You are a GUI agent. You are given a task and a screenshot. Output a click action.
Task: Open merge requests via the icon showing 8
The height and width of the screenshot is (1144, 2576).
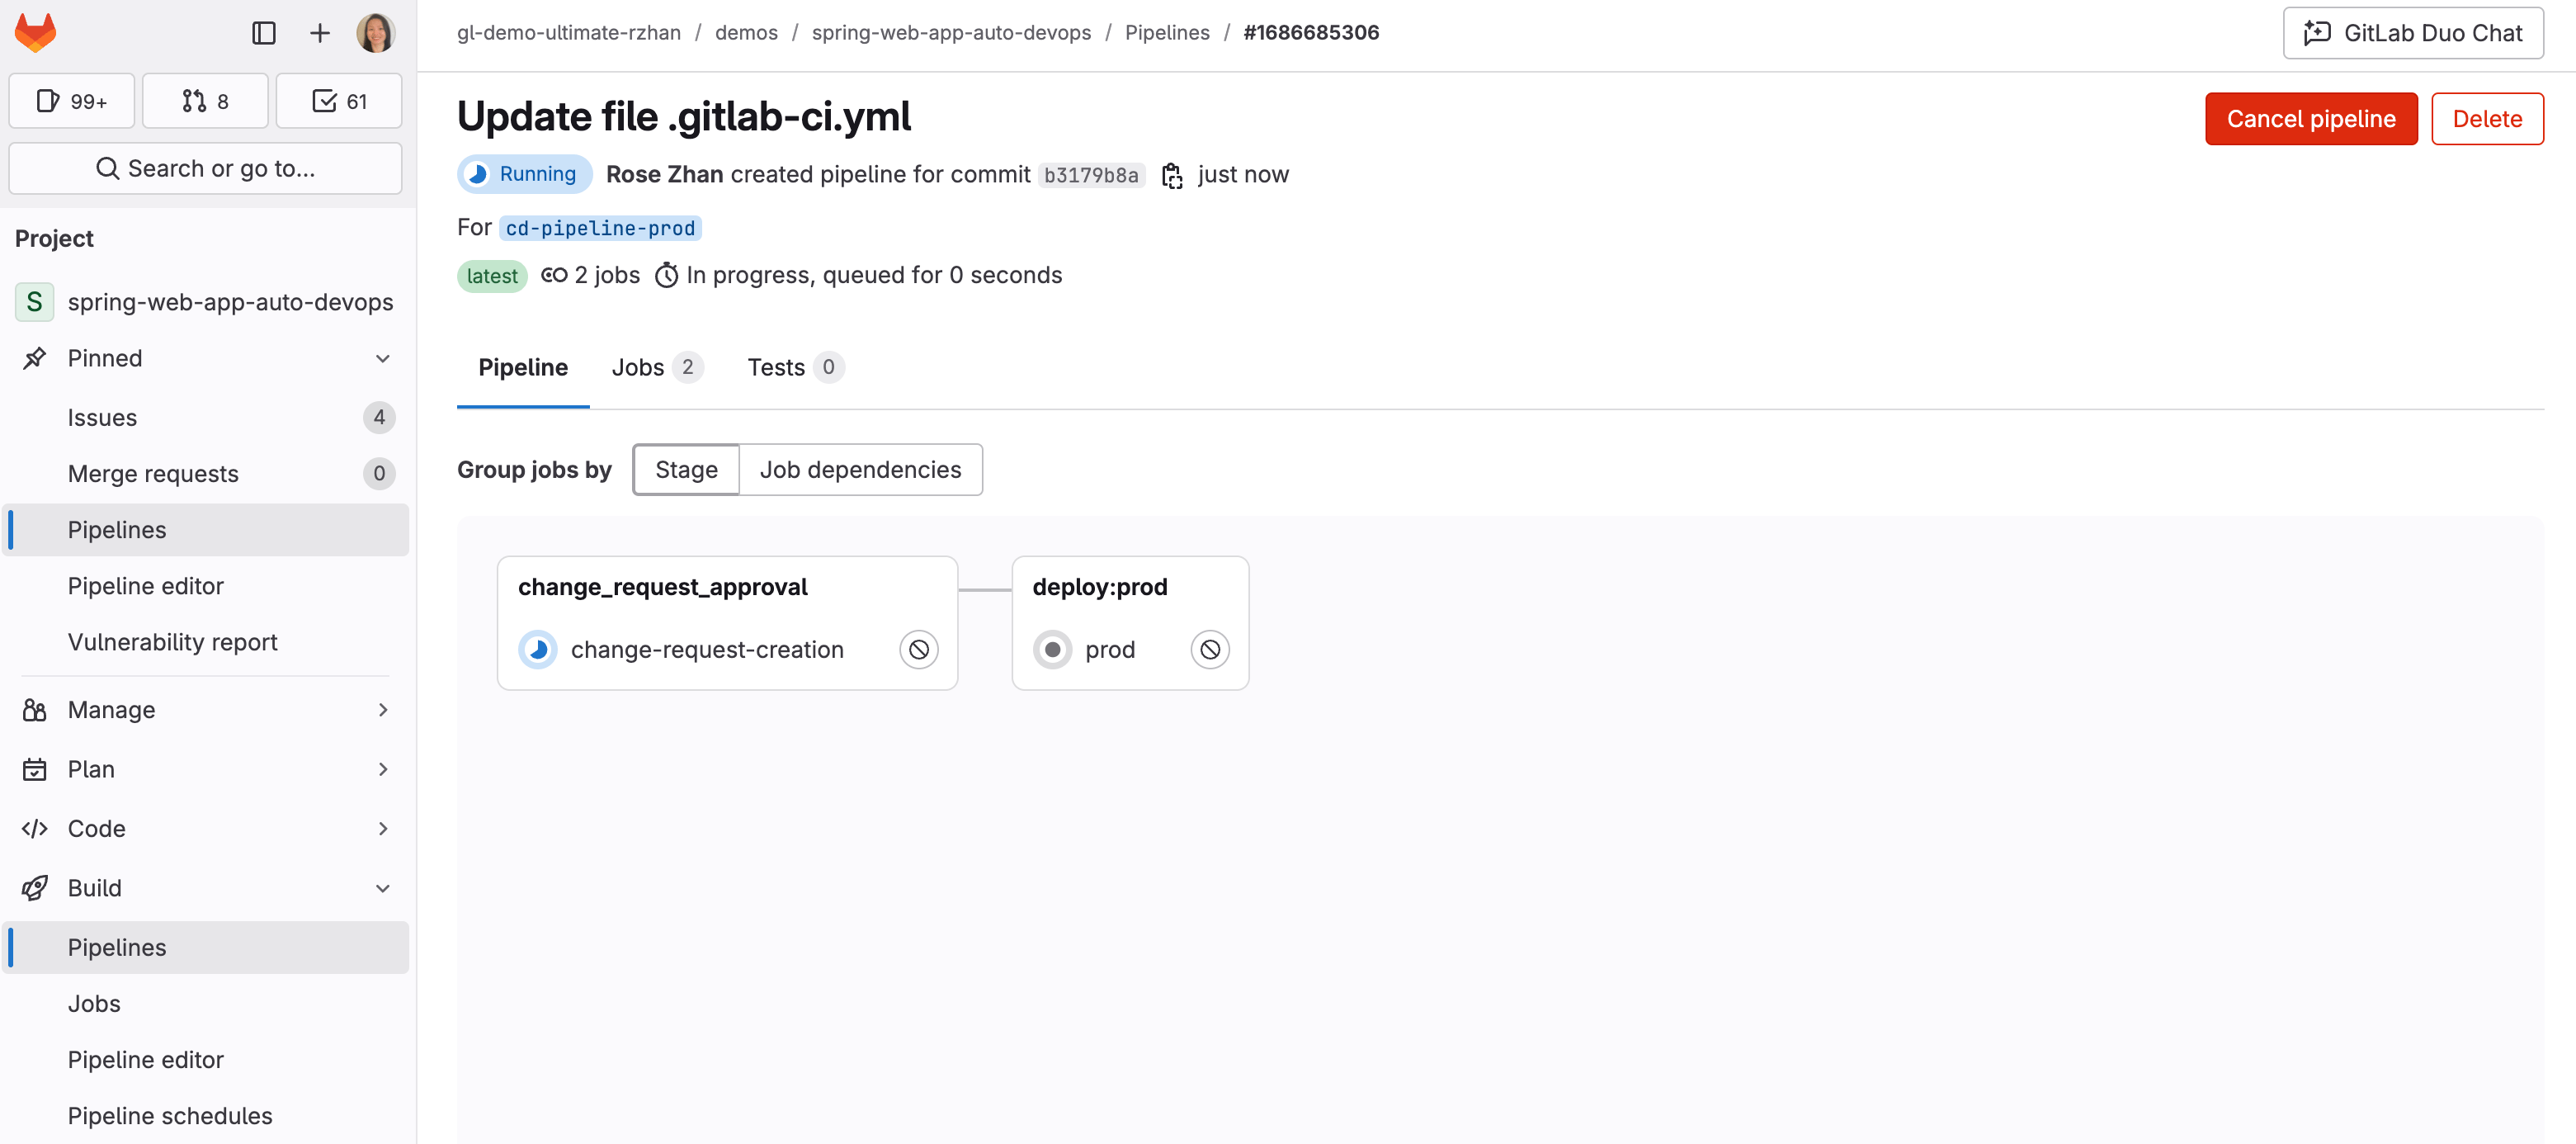(x=204, y=100)
